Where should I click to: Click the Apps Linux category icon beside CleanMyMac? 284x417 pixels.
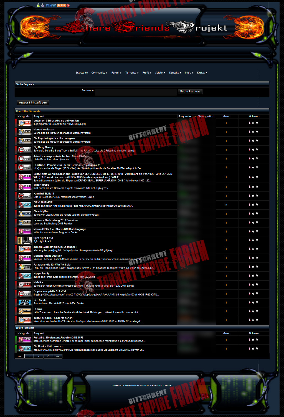25,214
